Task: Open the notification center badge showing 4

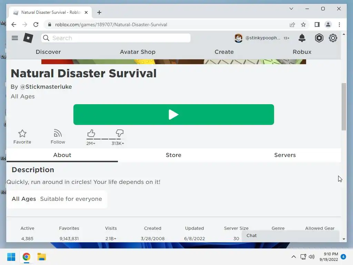Action: (343, 256)
